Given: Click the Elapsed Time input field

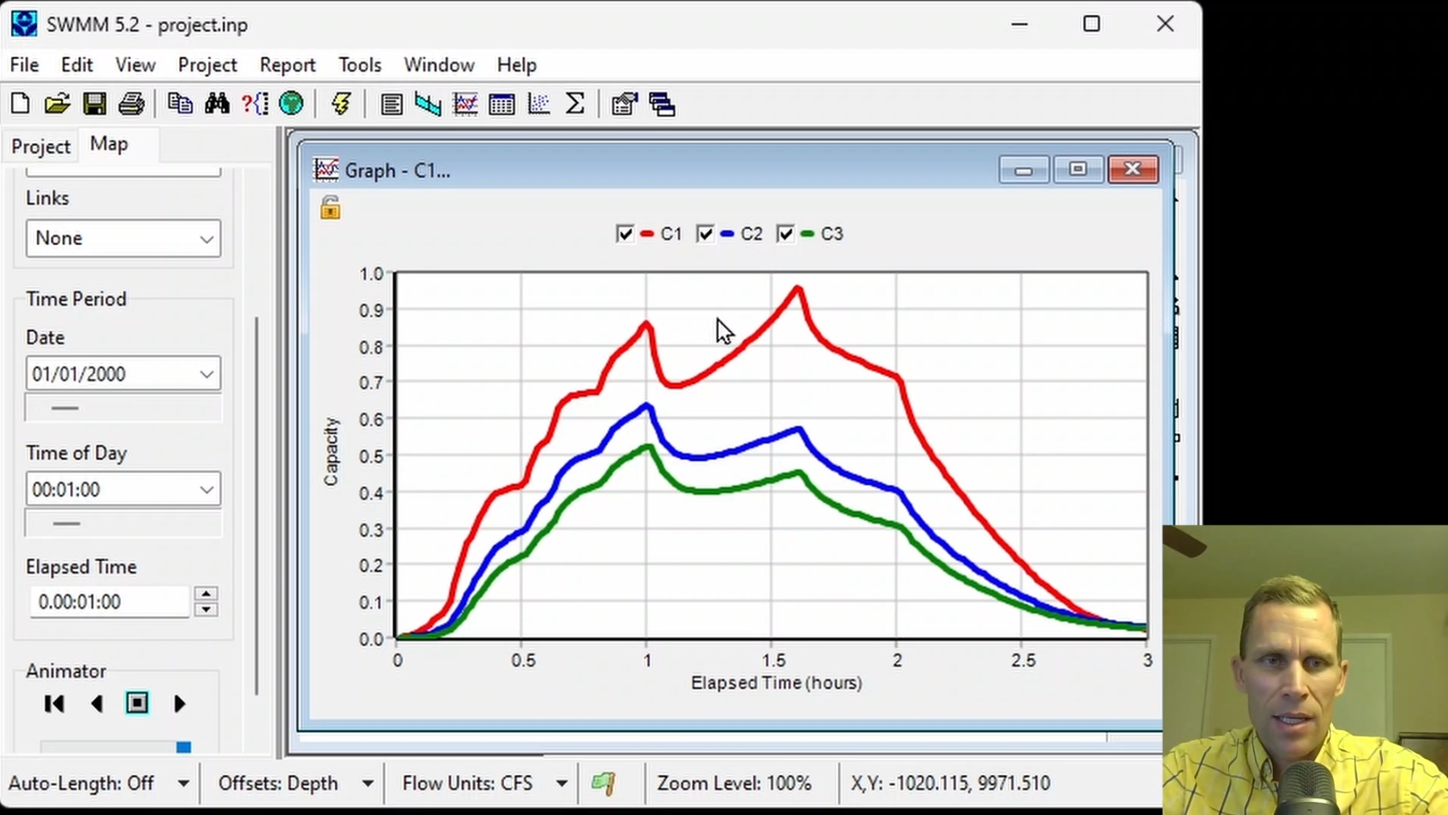Looking at the screenshot, I should tap(110, 602).
